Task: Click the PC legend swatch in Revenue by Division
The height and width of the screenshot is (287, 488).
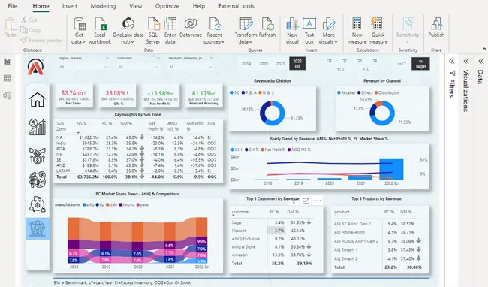Action: coord(232,92)
